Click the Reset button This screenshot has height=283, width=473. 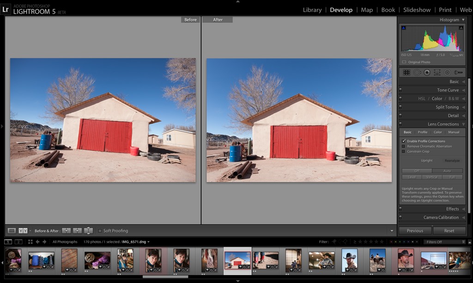450,230
